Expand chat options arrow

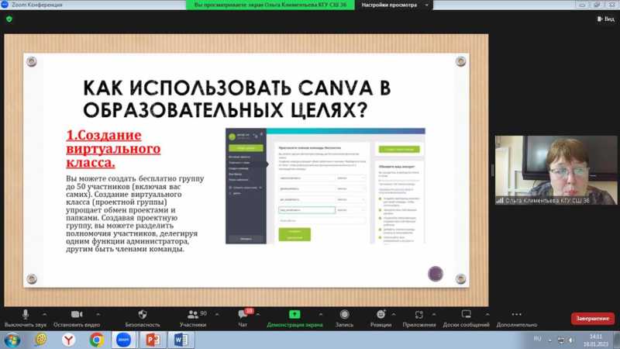[x=258, y=314]
